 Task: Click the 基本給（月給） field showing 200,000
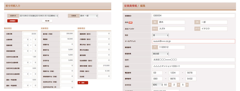67,34
